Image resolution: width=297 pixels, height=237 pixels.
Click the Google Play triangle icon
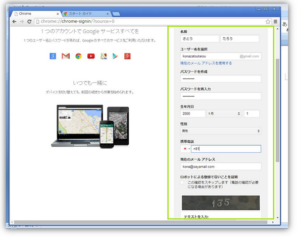coord(115,56)
